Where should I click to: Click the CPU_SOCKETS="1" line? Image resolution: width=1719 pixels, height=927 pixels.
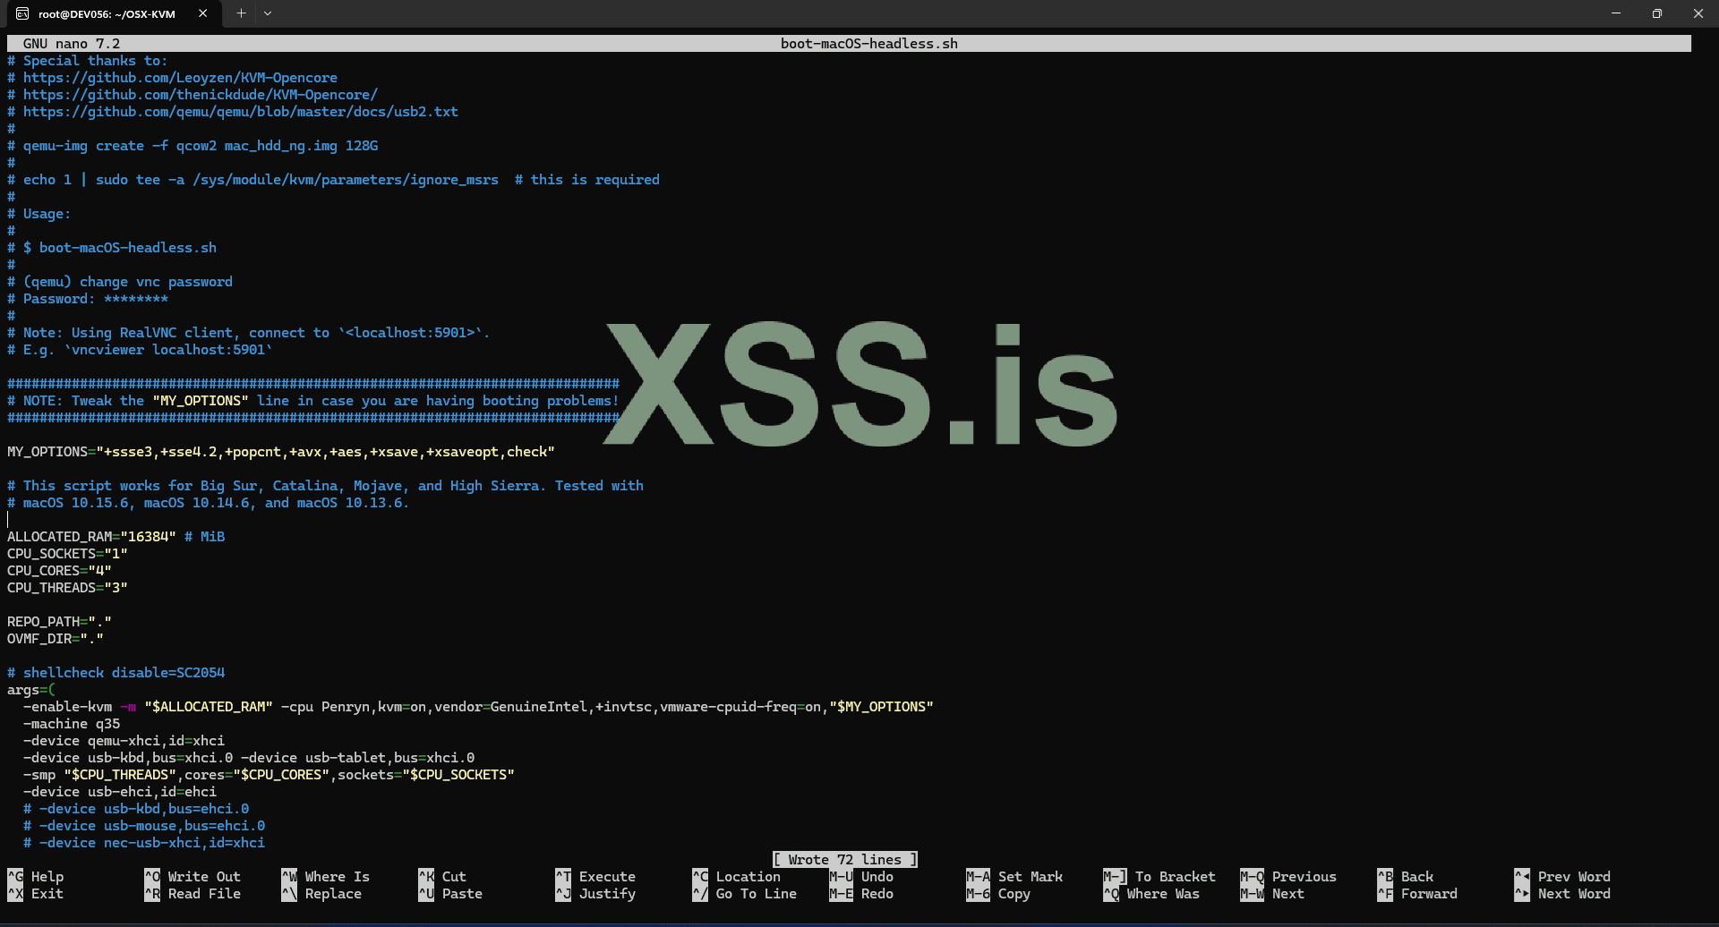67,554
